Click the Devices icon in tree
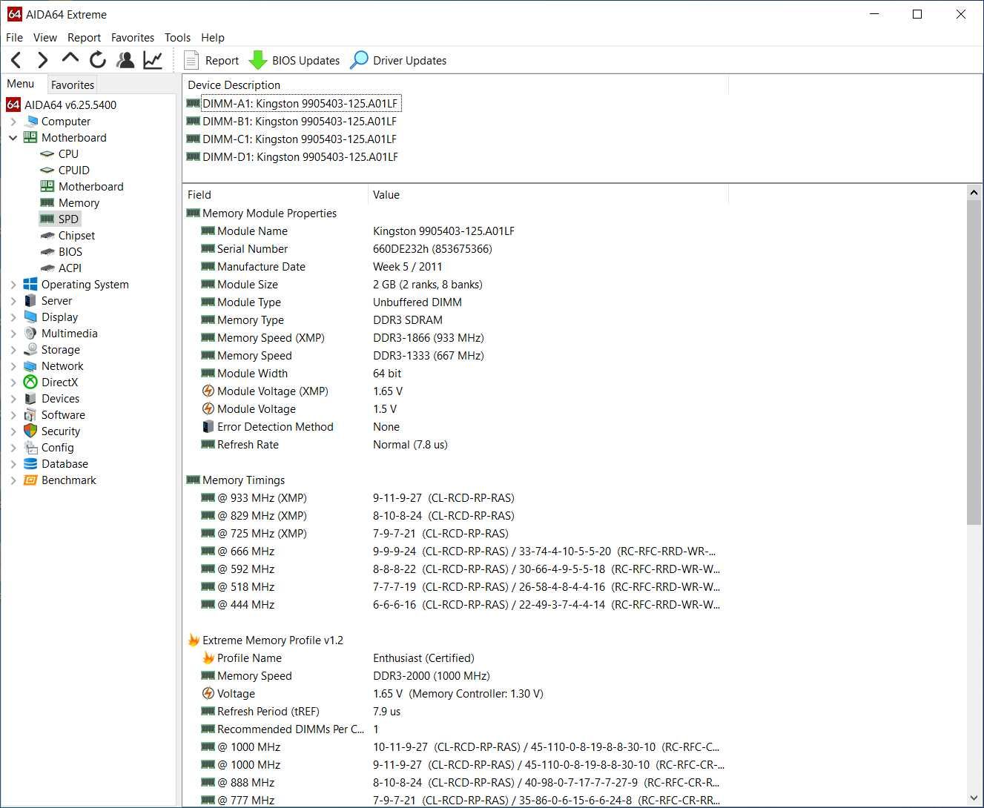984x808 pixels. pyautogui.click(x=30, y=399)
